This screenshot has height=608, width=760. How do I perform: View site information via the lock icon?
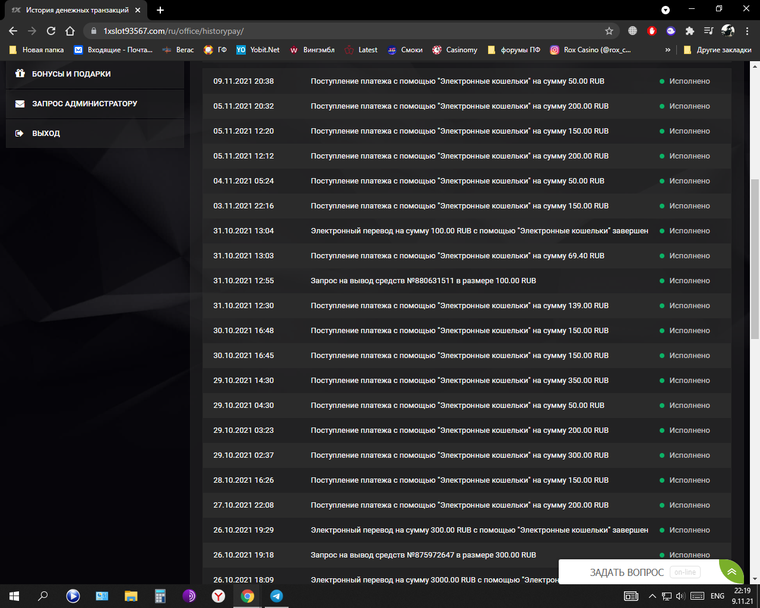pos(93,31)
